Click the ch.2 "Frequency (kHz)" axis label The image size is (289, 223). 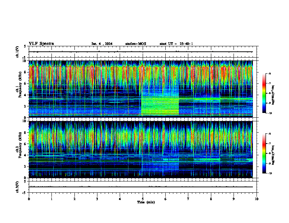(20, 145)
